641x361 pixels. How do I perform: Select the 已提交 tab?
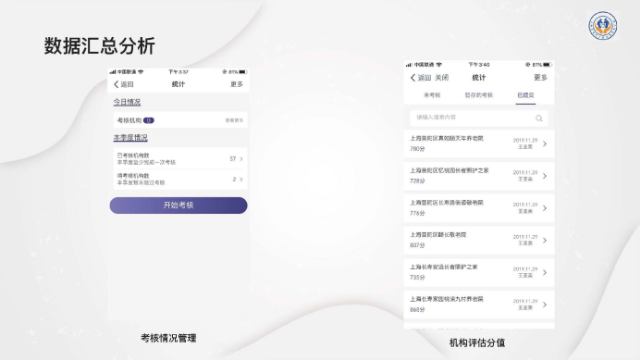525,95
